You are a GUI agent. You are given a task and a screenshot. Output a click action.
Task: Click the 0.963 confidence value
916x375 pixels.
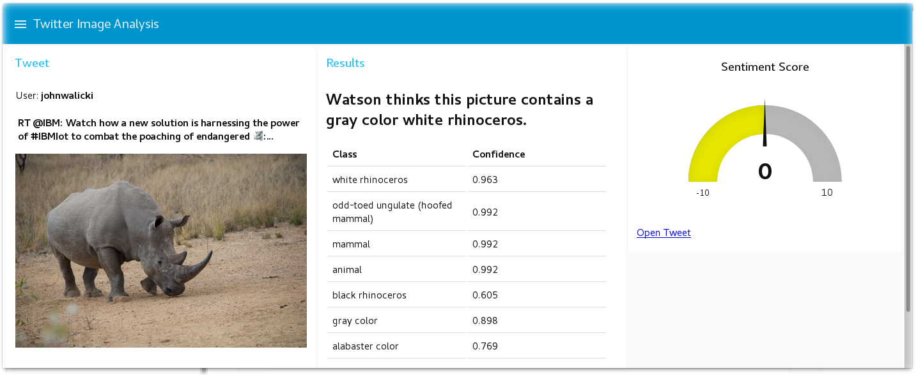pyautogui.click(x=485, y=180)
